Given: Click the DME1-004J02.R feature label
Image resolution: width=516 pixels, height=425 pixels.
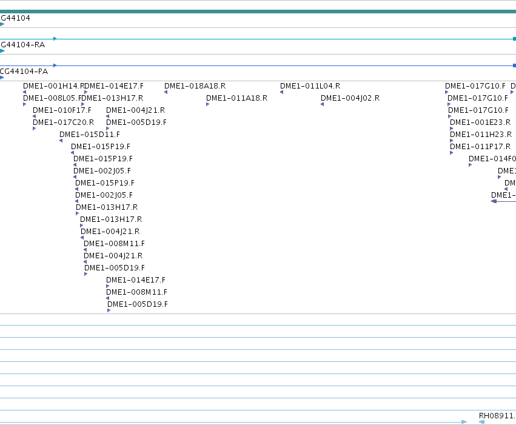Looking at the screenshot, I should pos(350,98).
